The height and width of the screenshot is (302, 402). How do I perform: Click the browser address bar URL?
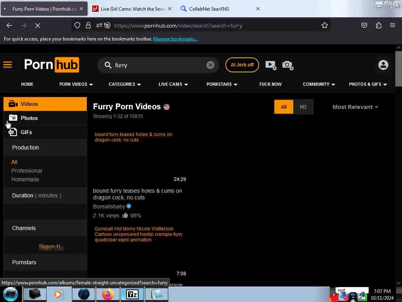tap(178, 26)
